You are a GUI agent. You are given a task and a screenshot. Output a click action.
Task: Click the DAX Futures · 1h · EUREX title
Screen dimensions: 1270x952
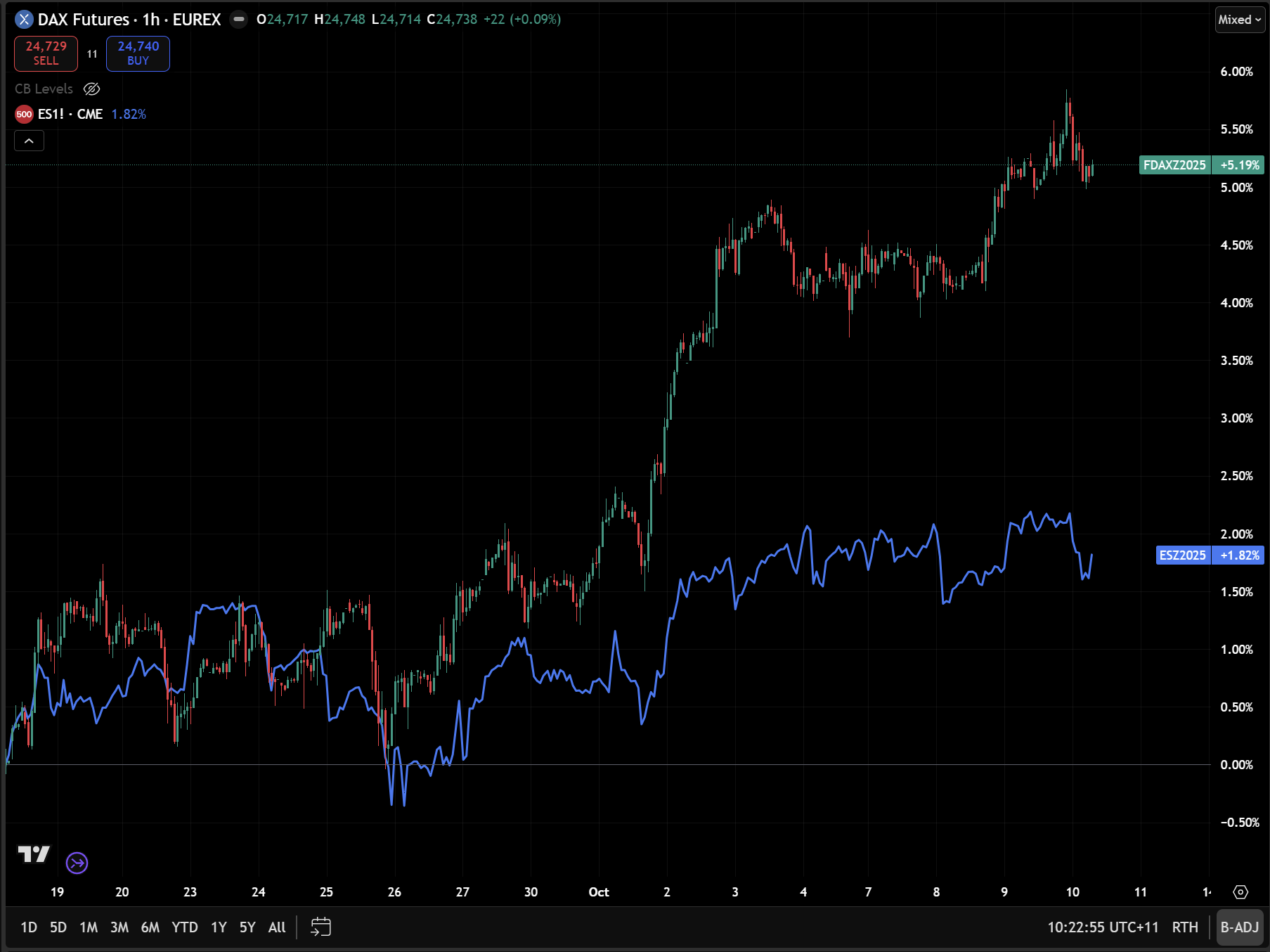[x=129, y=20]
